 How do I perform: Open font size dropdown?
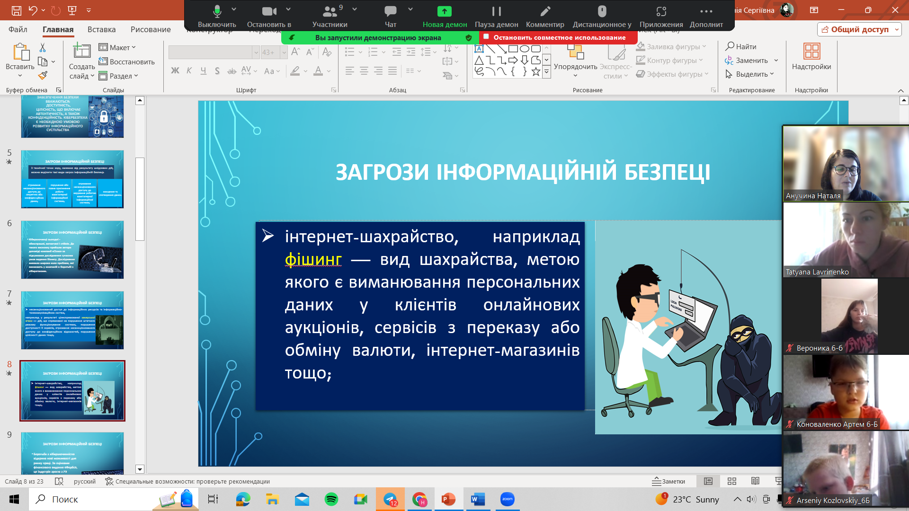284,52
